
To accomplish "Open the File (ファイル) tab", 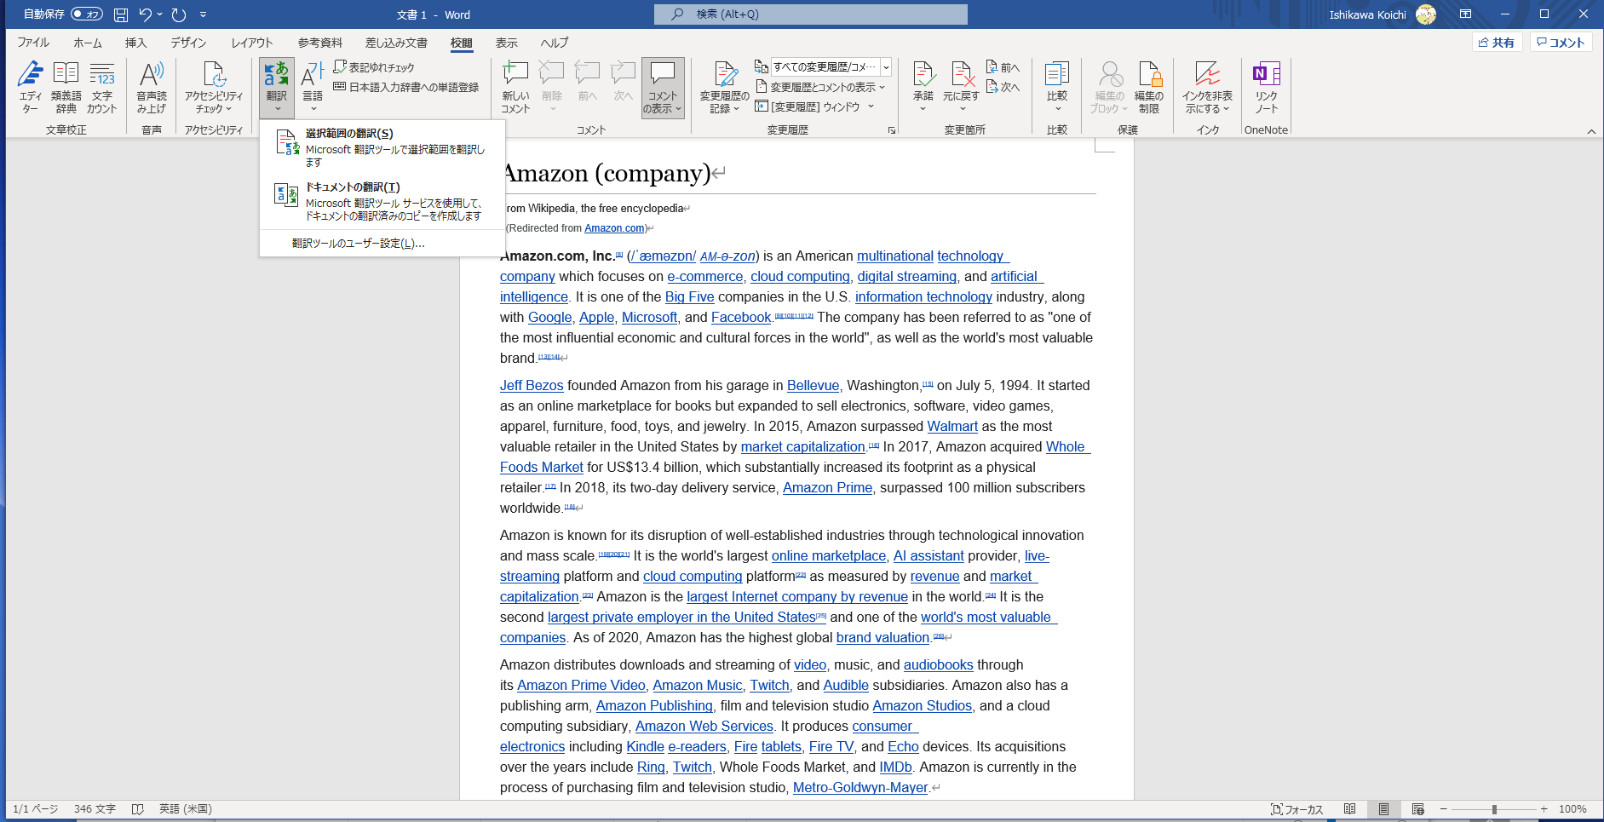I will tap(33, 43).
